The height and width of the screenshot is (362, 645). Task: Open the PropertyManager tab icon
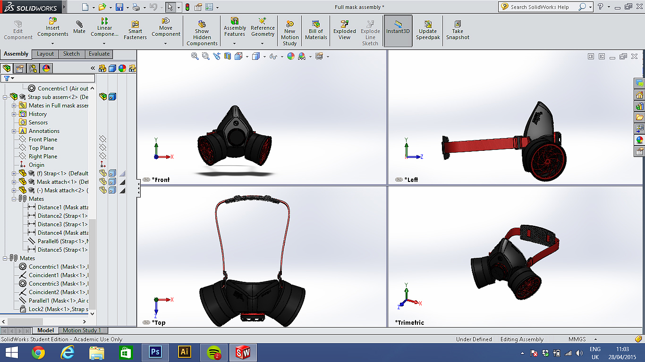(20, 68)
